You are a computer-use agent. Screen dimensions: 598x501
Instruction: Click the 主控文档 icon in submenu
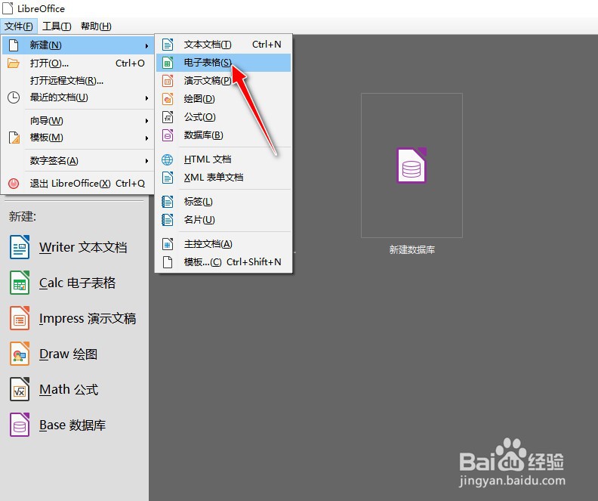[168, 244]
